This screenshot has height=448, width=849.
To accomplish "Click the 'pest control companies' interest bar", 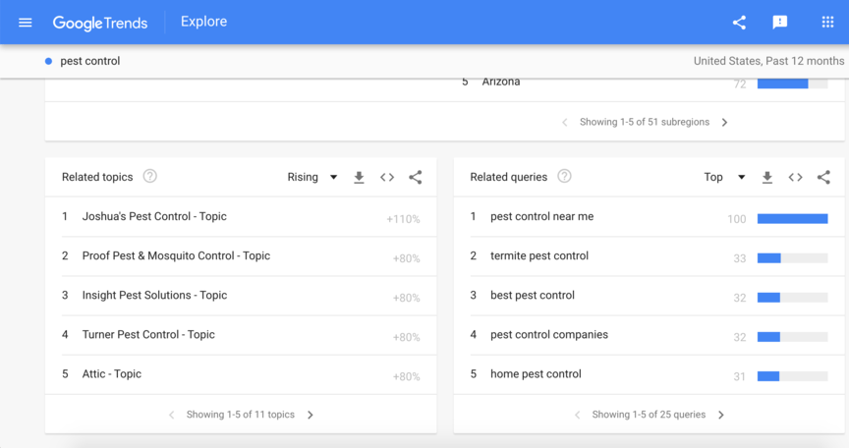I will [x=792, y=337].
